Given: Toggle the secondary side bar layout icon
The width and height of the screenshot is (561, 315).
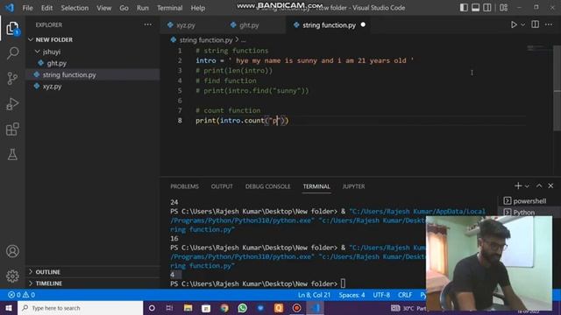Looking at the screenshot, I should coord(487,8).
